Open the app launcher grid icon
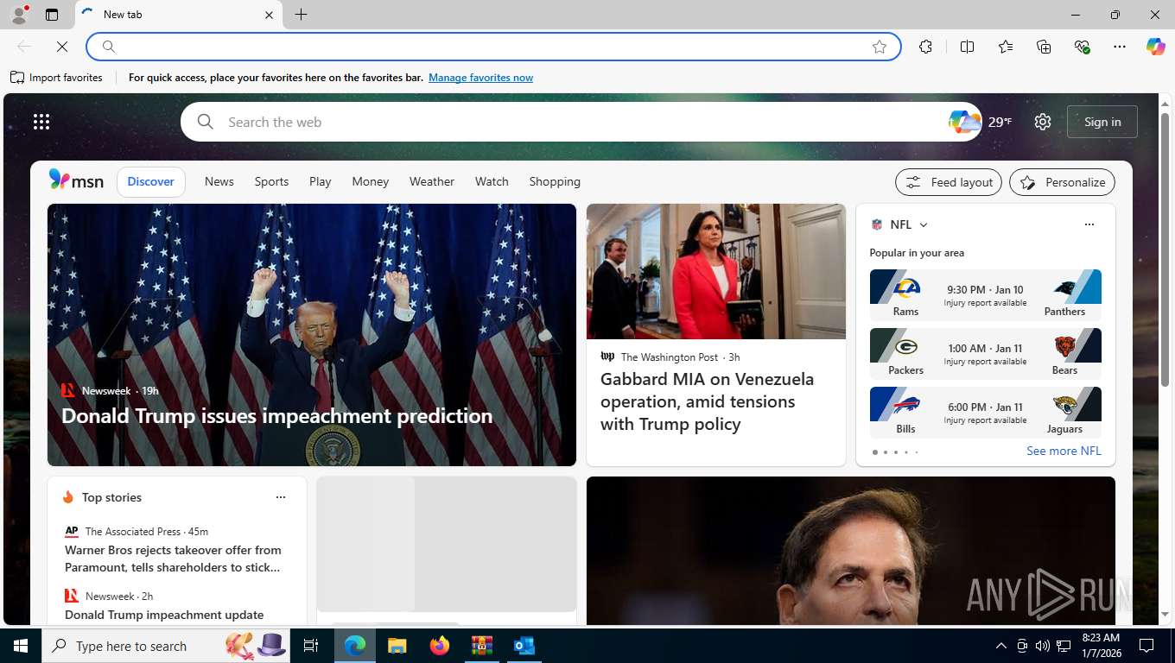The height and width of the screenshot is (663, 1175). pos(41,122)
